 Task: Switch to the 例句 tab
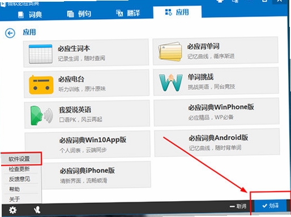tap(79, 14)
